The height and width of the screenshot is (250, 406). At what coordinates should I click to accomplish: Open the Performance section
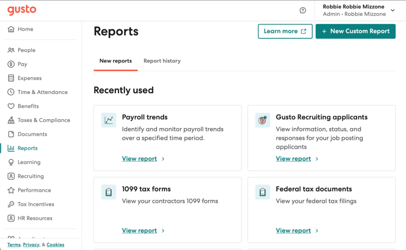pyautogui.click(x=10, y=190)
